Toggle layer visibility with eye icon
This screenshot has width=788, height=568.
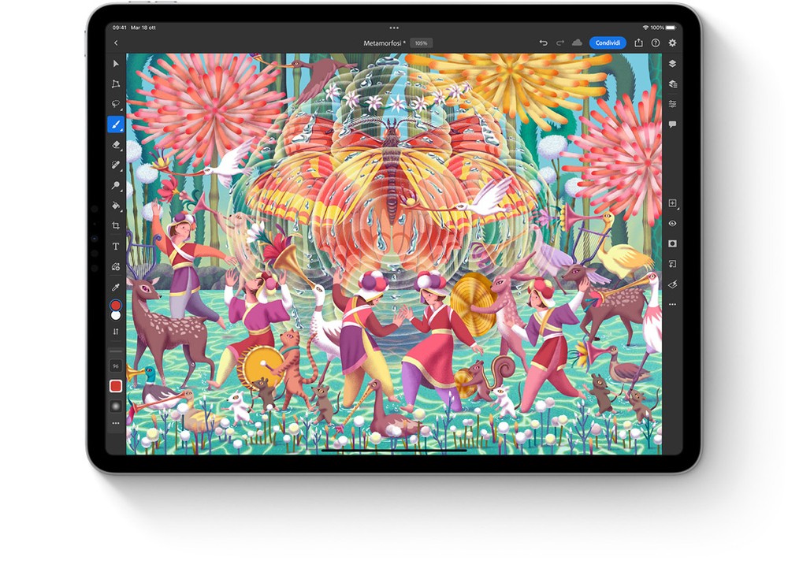pos(672,224)
